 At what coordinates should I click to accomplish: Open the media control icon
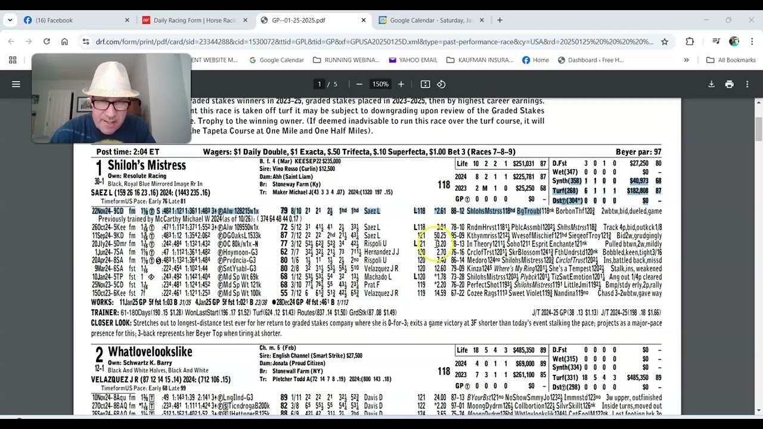(717, 42)
